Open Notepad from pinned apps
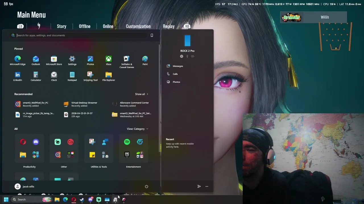Viewport: 364px width, 204px height. 72,76
